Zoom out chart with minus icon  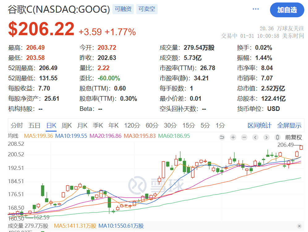(x=244, y=137)
